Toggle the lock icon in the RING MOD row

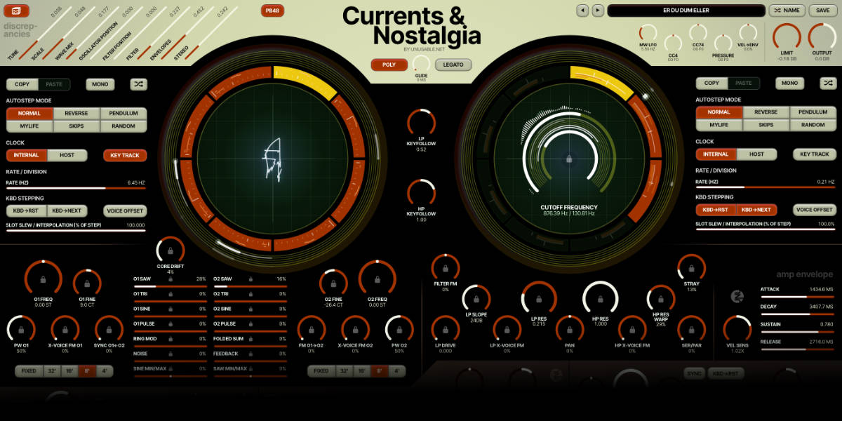170,339
